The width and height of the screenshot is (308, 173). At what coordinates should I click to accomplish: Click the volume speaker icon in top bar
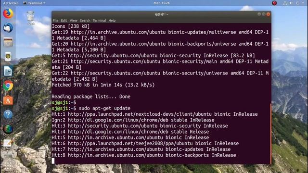click(x=291, y=3)
